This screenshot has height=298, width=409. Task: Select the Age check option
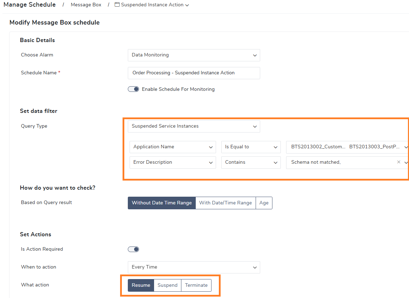(x=264, y=203)
